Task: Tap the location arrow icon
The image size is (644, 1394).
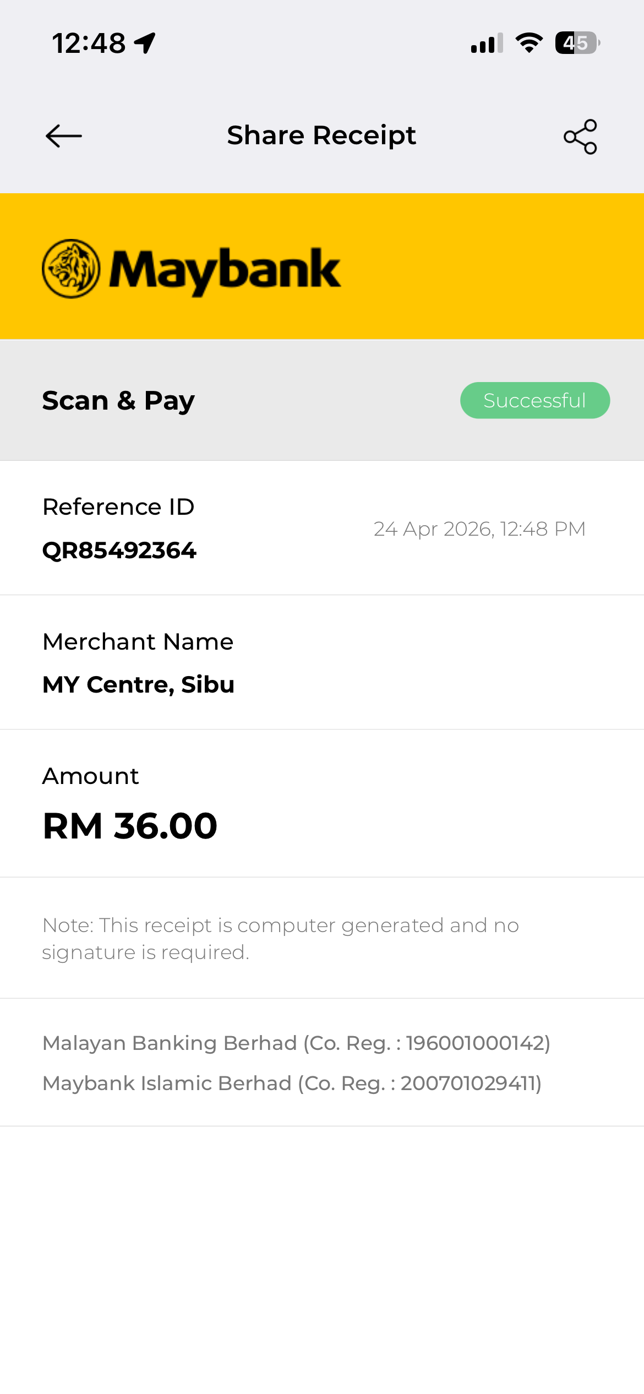Action: click(145, 43)
